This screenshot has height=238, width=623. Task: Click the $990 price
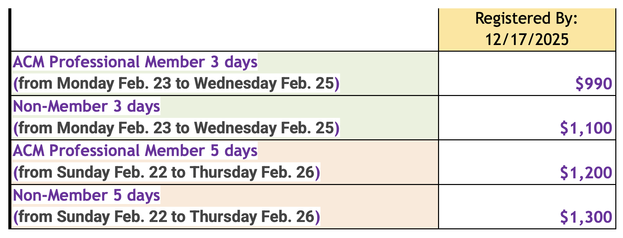[594, 84]
